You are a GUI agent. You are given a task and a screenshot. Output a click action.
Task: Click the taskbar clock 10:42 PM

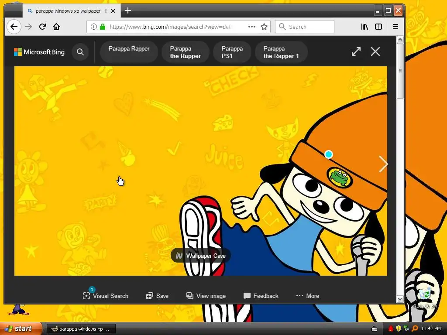coord(431,329)
